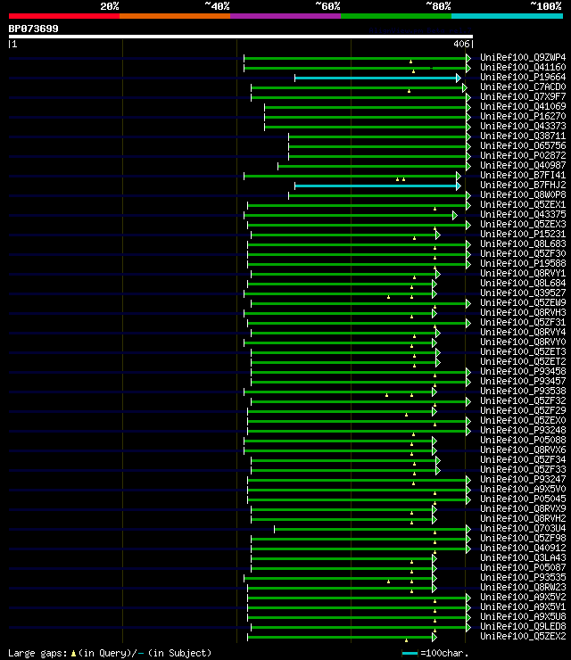Select the UniRef100_P93458 label

523,372
